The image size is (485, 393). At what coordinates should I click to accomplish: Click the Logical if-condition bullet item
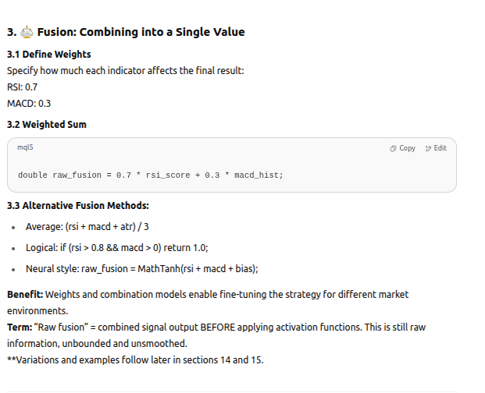point(116,248)
